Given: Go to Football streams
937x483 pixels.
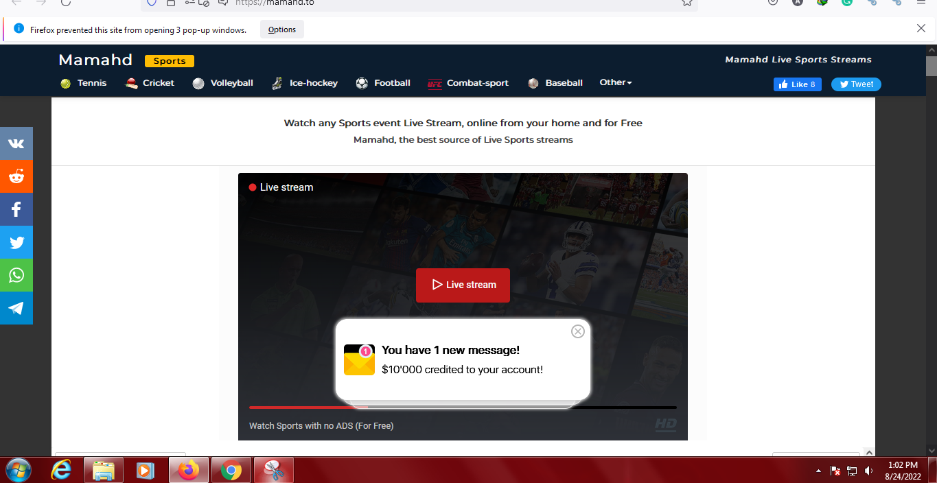Looking at the screenshot, I should [392, 83].
